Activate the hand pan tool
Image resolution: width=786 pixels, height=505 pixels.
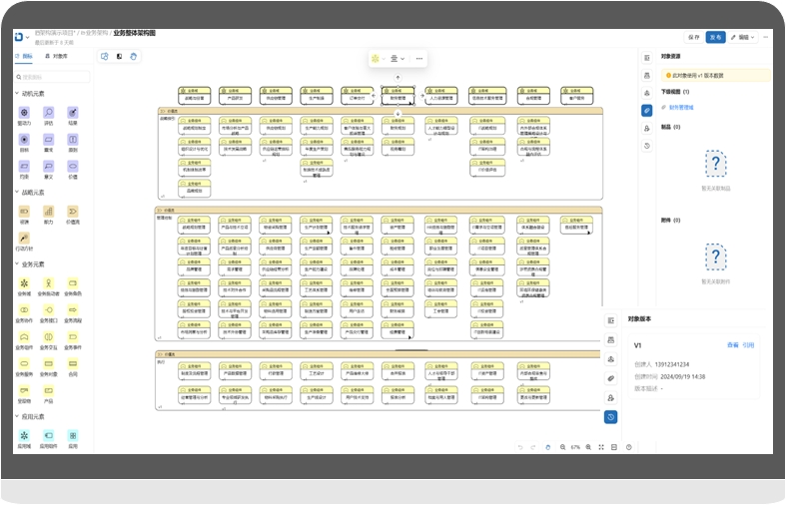click(134, 57)
